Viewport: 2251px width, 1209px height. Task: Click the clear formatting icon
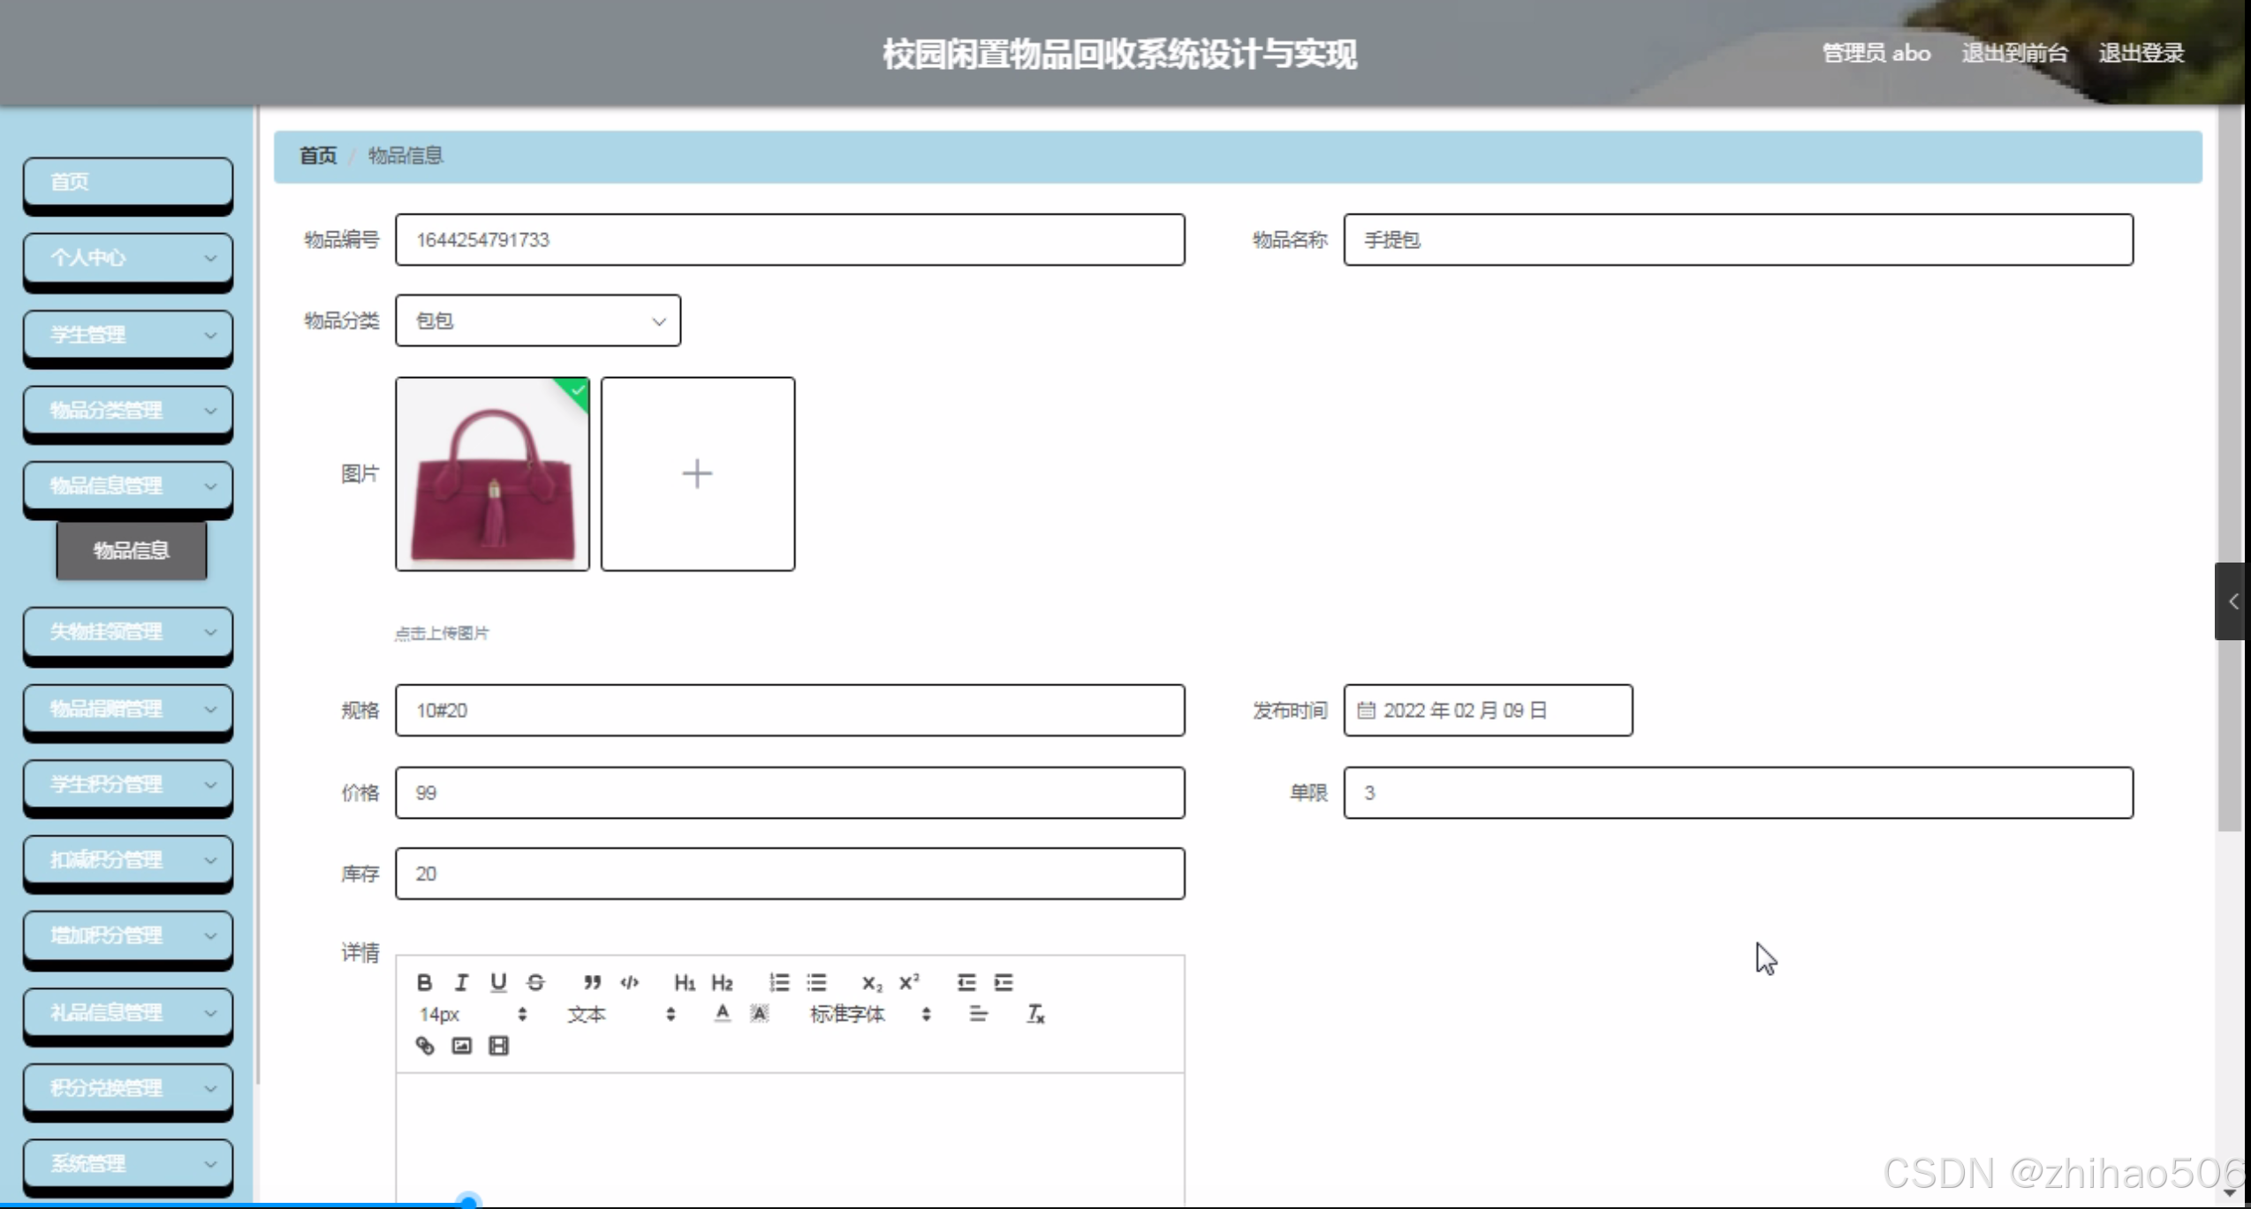click(1035, 1014)
